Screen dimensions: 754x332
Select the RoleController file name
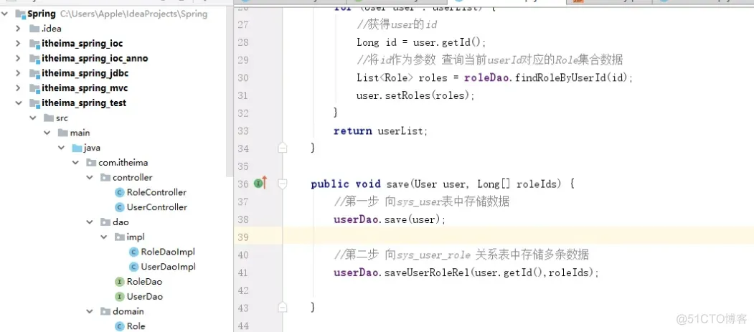(157, 193)
